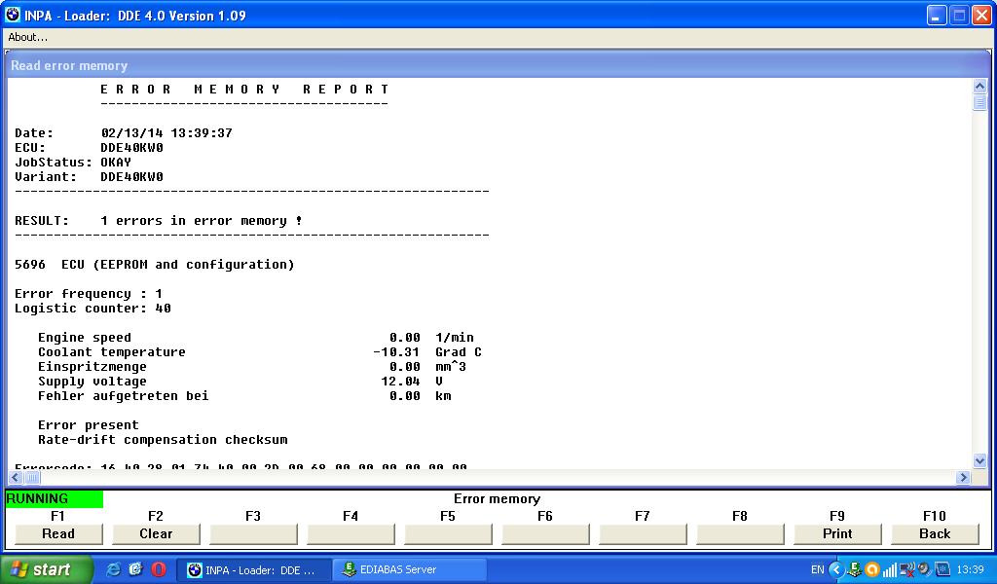The height and width of the screenshot is (584, 997).
Task: Click the F10 Back button
Action: tap(935, 533)
